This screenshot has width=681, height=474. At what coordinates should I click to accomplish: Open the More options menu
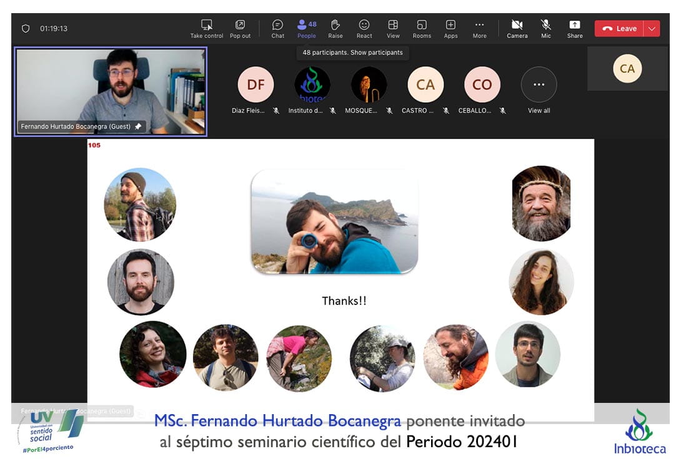click(479, 29)
